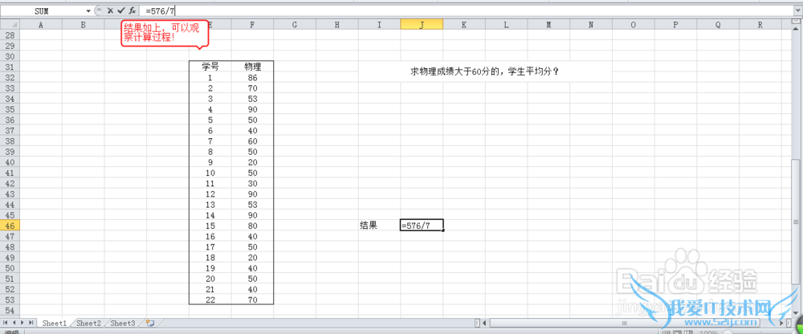Select column J header
Screen dimensions: 803x334
[x=422, y=25]
